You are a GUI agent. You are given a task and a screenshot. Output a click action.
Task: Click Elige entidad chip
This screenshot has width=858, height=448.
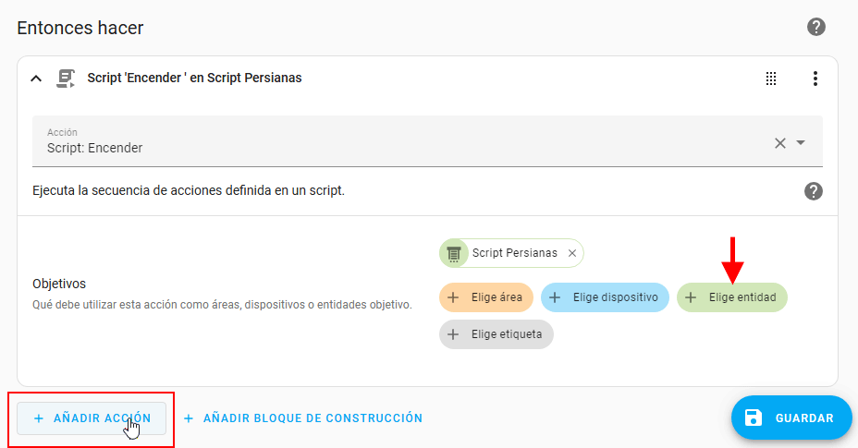tap(732, 297)
